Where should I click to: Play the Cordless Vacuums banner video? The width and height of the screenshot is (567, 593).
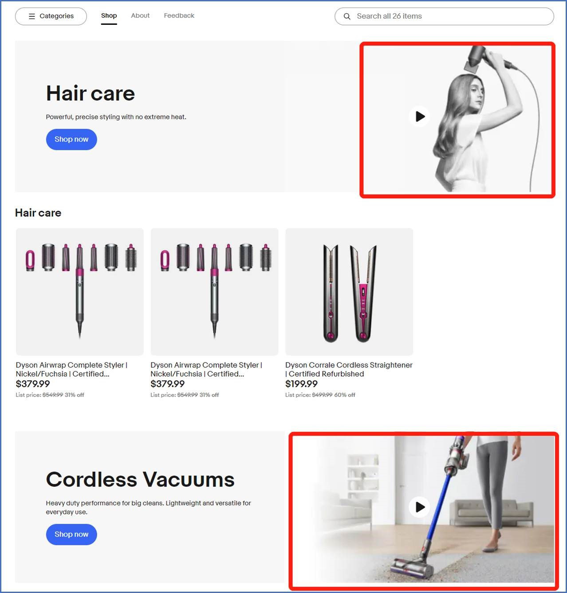(x=419, y=507)
